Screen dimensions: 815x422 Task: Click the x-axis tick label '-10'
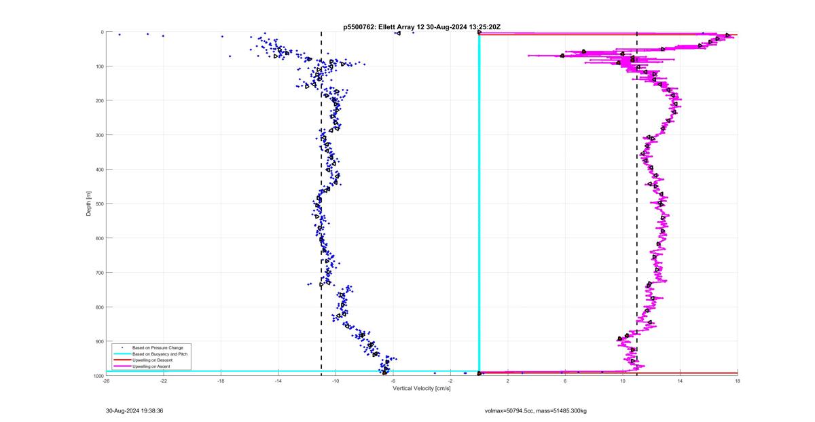[336, 381]
